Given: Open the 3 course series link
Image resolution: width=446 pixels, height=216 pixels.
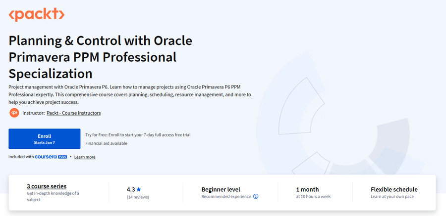Looking at the screenshot, I should click(47, 186).
